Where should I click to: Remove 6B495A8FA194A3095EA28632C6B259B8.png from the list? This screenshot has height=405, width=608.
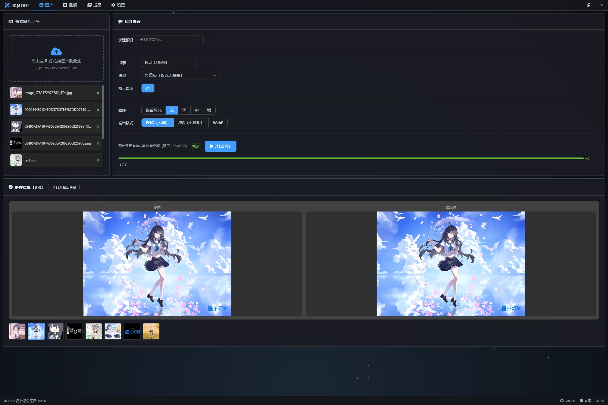pos(98,143)
